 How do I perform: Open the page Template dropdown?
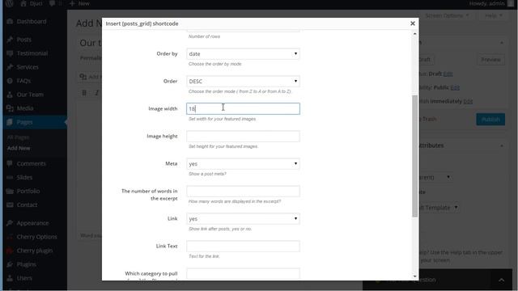pyautogui.click(x=438, y=208)
